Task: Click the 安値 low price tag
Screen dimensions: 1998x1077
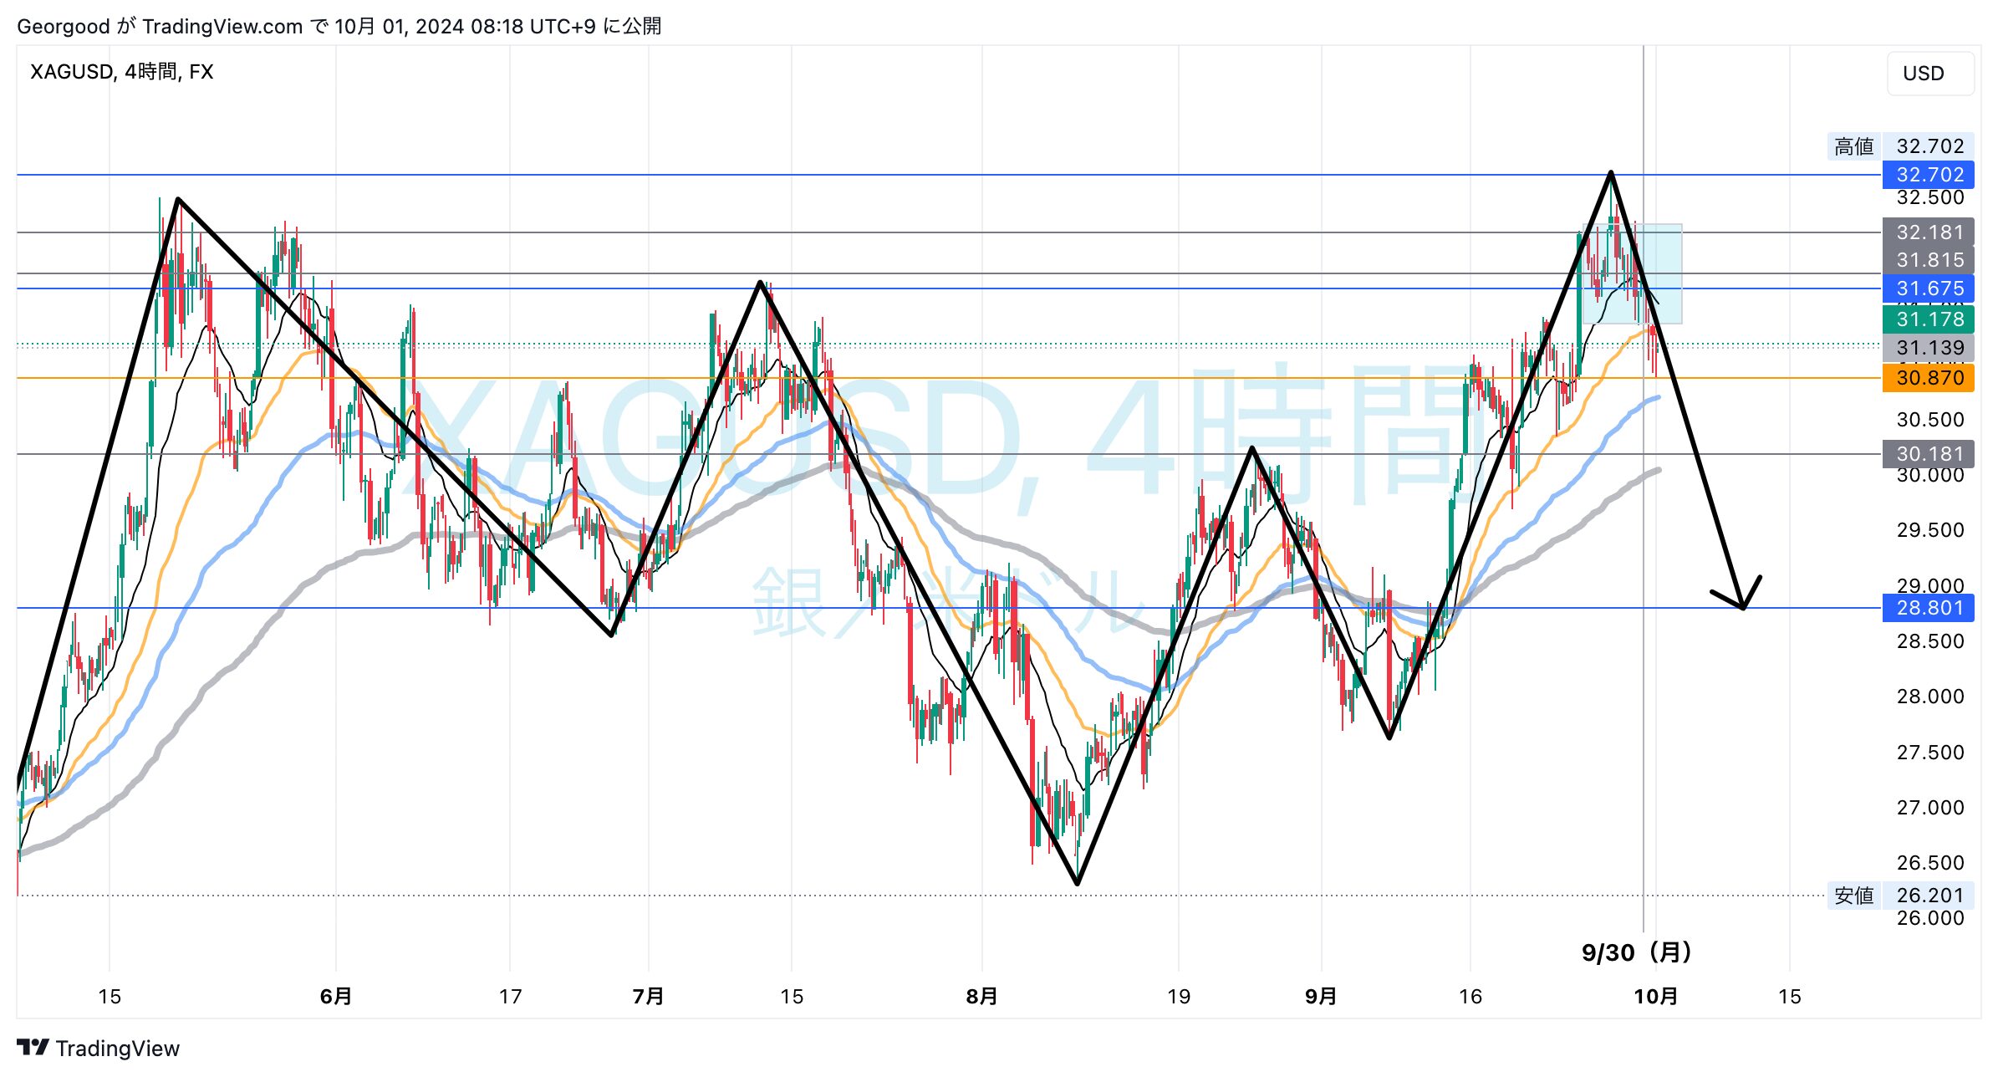Action: point(1853,896)
